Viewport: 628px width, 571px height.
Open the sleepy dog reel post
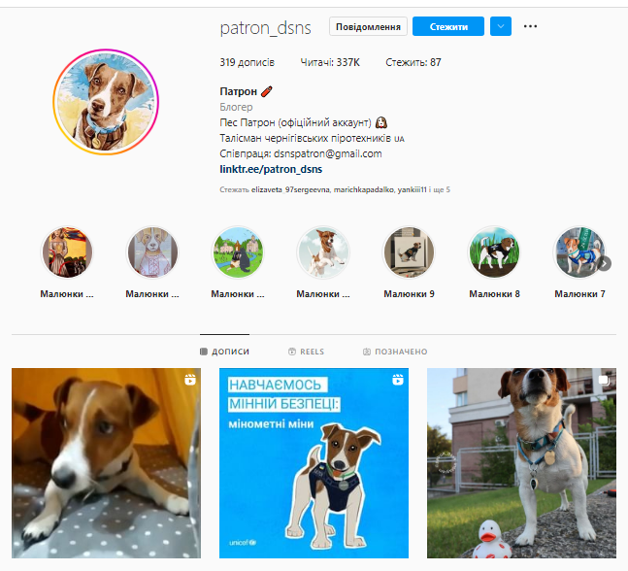[x=106, y=463]
